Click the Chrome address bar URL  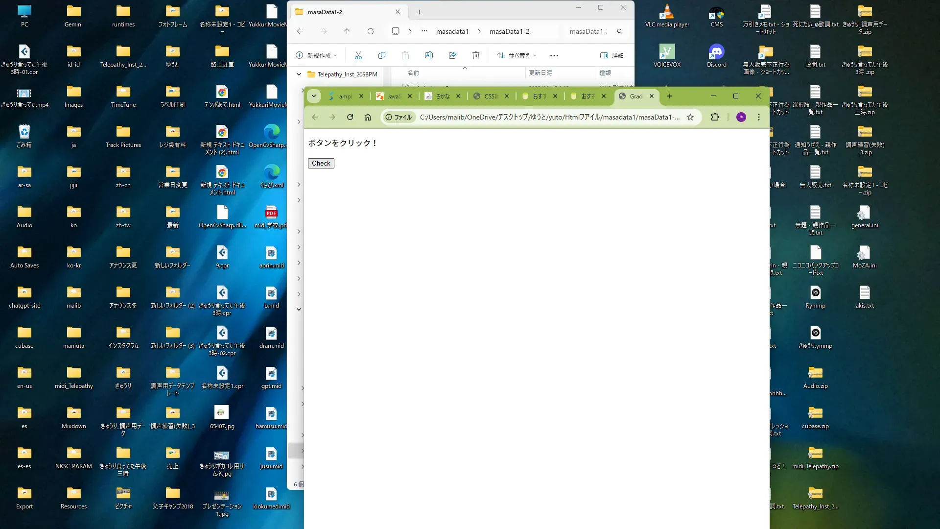click(548, 117)
